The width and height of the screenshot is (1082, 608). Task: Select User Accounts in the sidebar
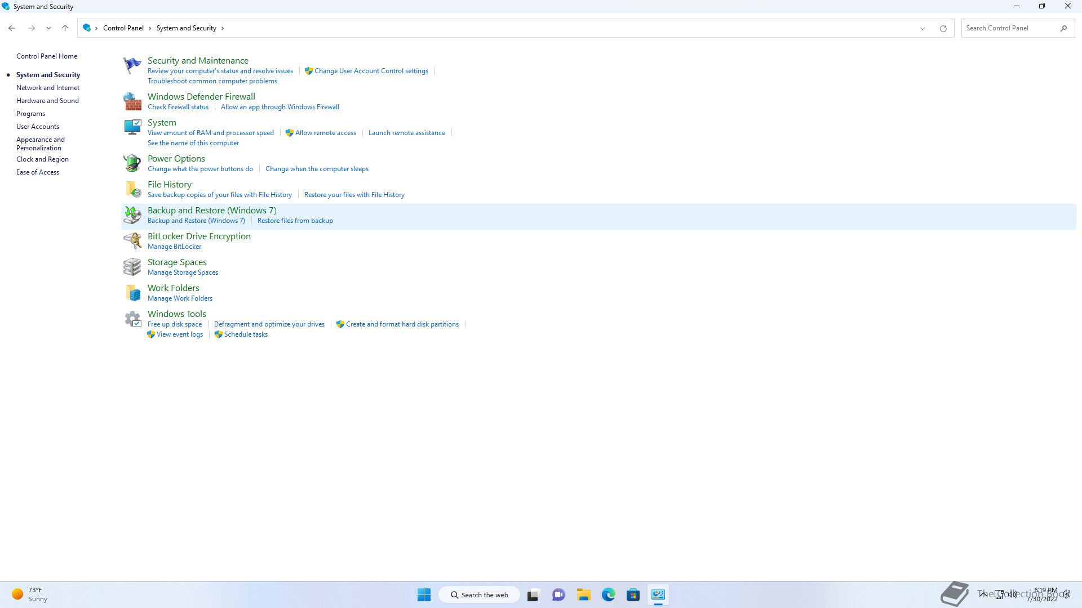tap(38, 127)
